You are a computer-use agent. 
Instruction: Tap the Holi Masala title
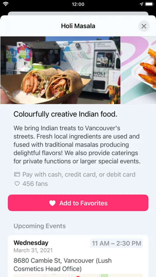coord(78,26)
